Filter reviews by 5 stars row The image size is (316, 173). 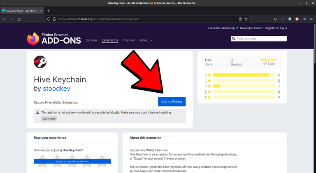click(242, 75)
